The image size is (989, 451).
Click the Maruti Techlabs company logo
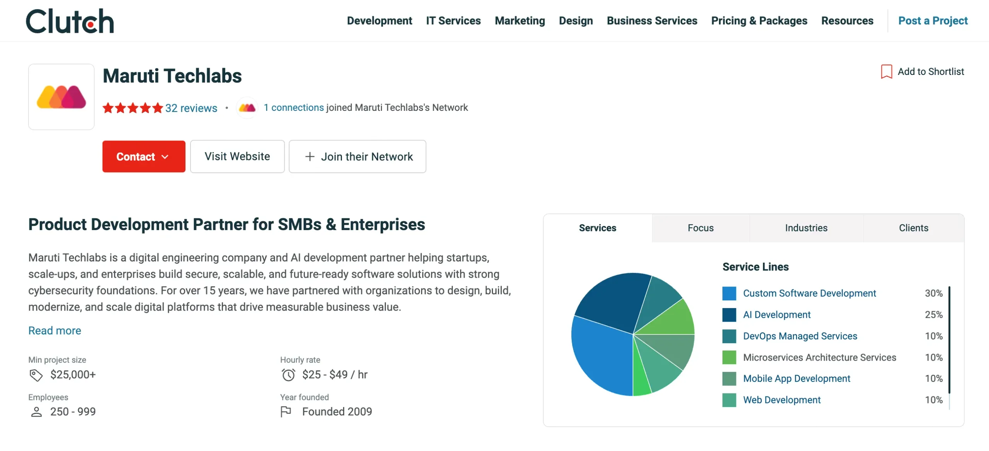pyautogui.click(x=61, y=97)
